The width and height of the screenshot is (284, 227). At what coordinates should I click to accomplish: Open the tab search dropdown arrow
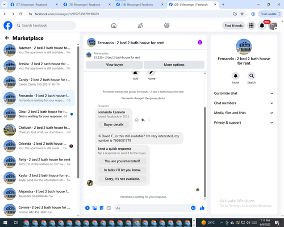tap(4, 5)
